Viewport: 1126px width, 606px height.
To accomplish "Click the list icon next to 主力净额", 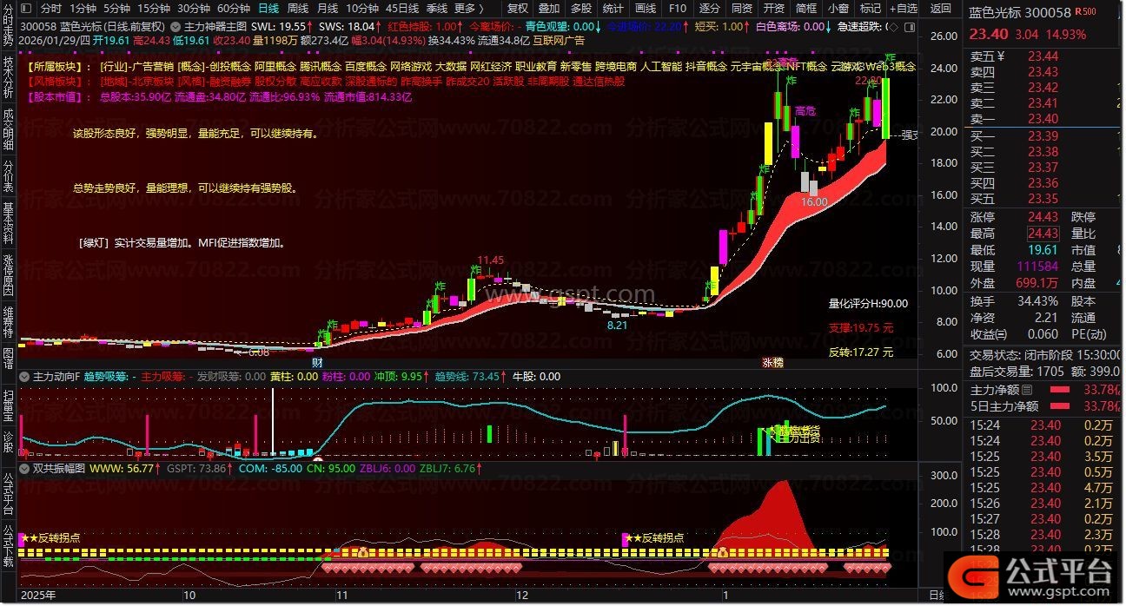I will 1027,390.
